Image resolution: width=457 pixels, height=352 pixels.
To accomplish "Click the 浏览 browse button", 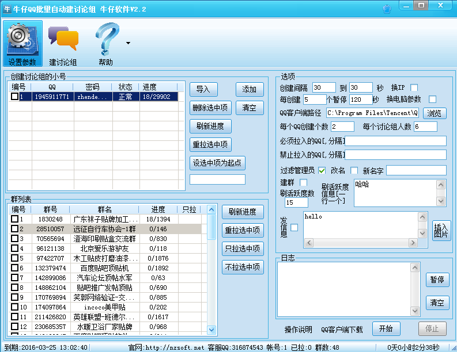I will [x=435, y=113].
